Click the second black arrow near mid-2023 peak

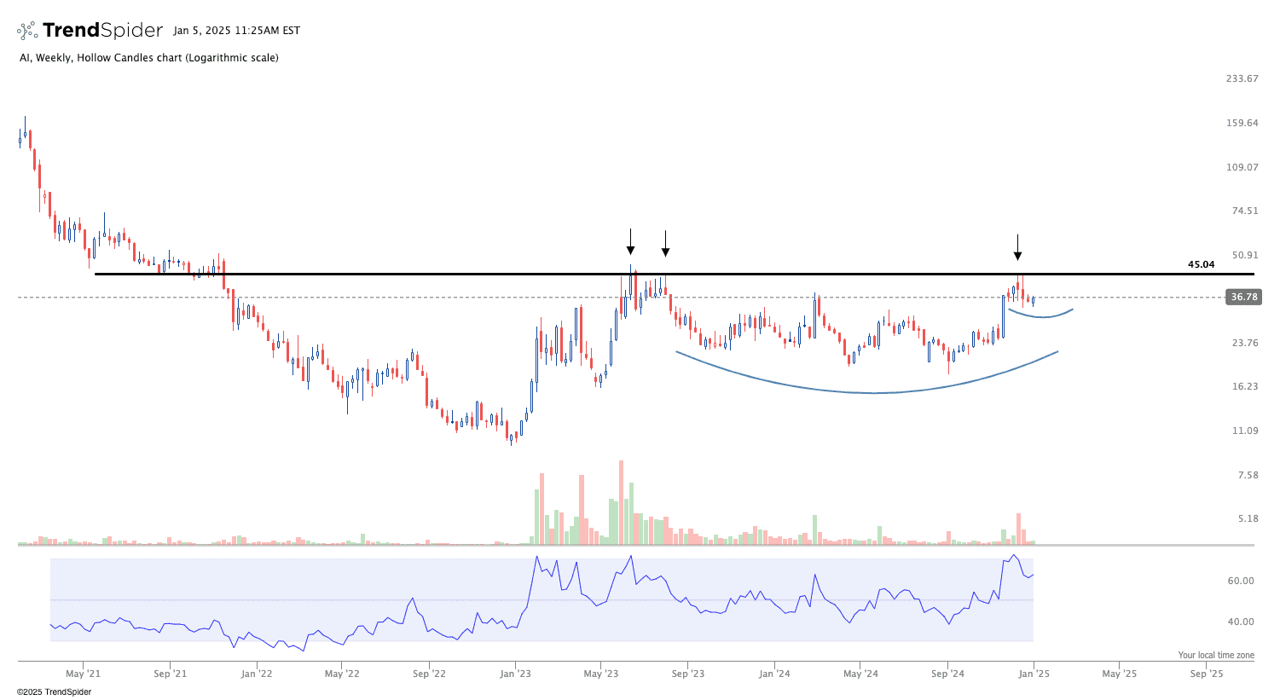[x=665, y=244]
